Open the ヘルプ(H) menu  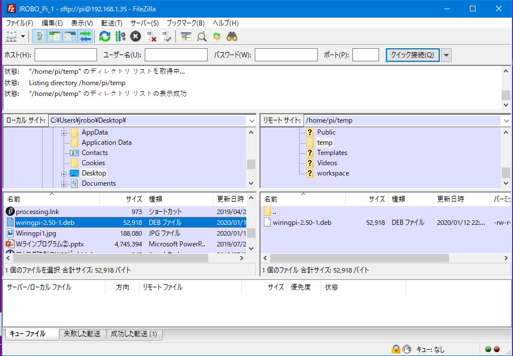coord(225,23)
